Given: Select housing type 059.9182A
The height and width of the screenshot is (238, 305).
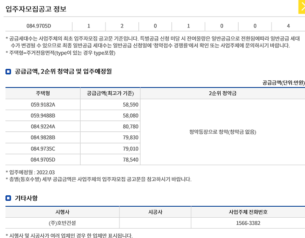Looking at the screenshot, I should point(43,105).
